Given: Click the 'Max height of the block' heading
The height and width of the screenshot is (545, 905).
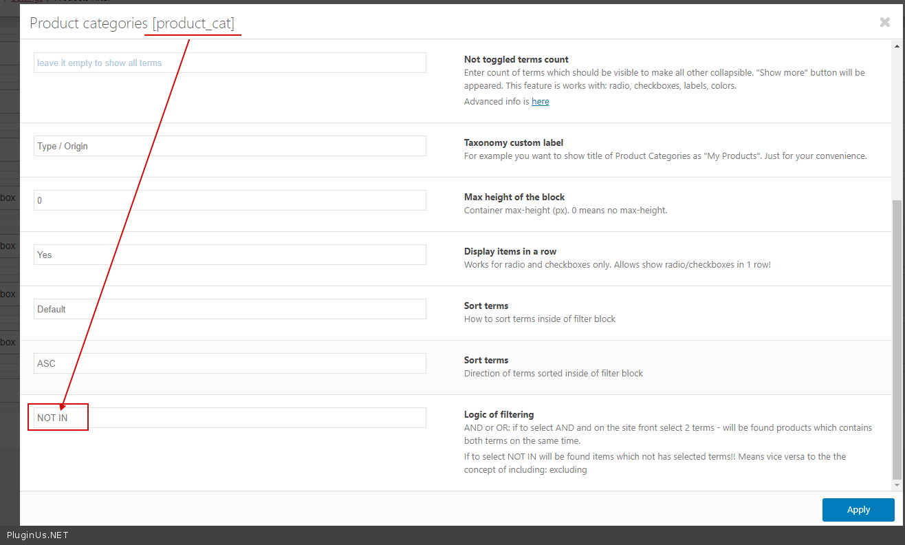Looking at the screenshot, I should tap(514, 197).
